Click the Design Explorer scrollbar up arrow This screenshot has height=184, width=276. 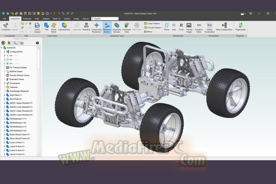(38, 48)
